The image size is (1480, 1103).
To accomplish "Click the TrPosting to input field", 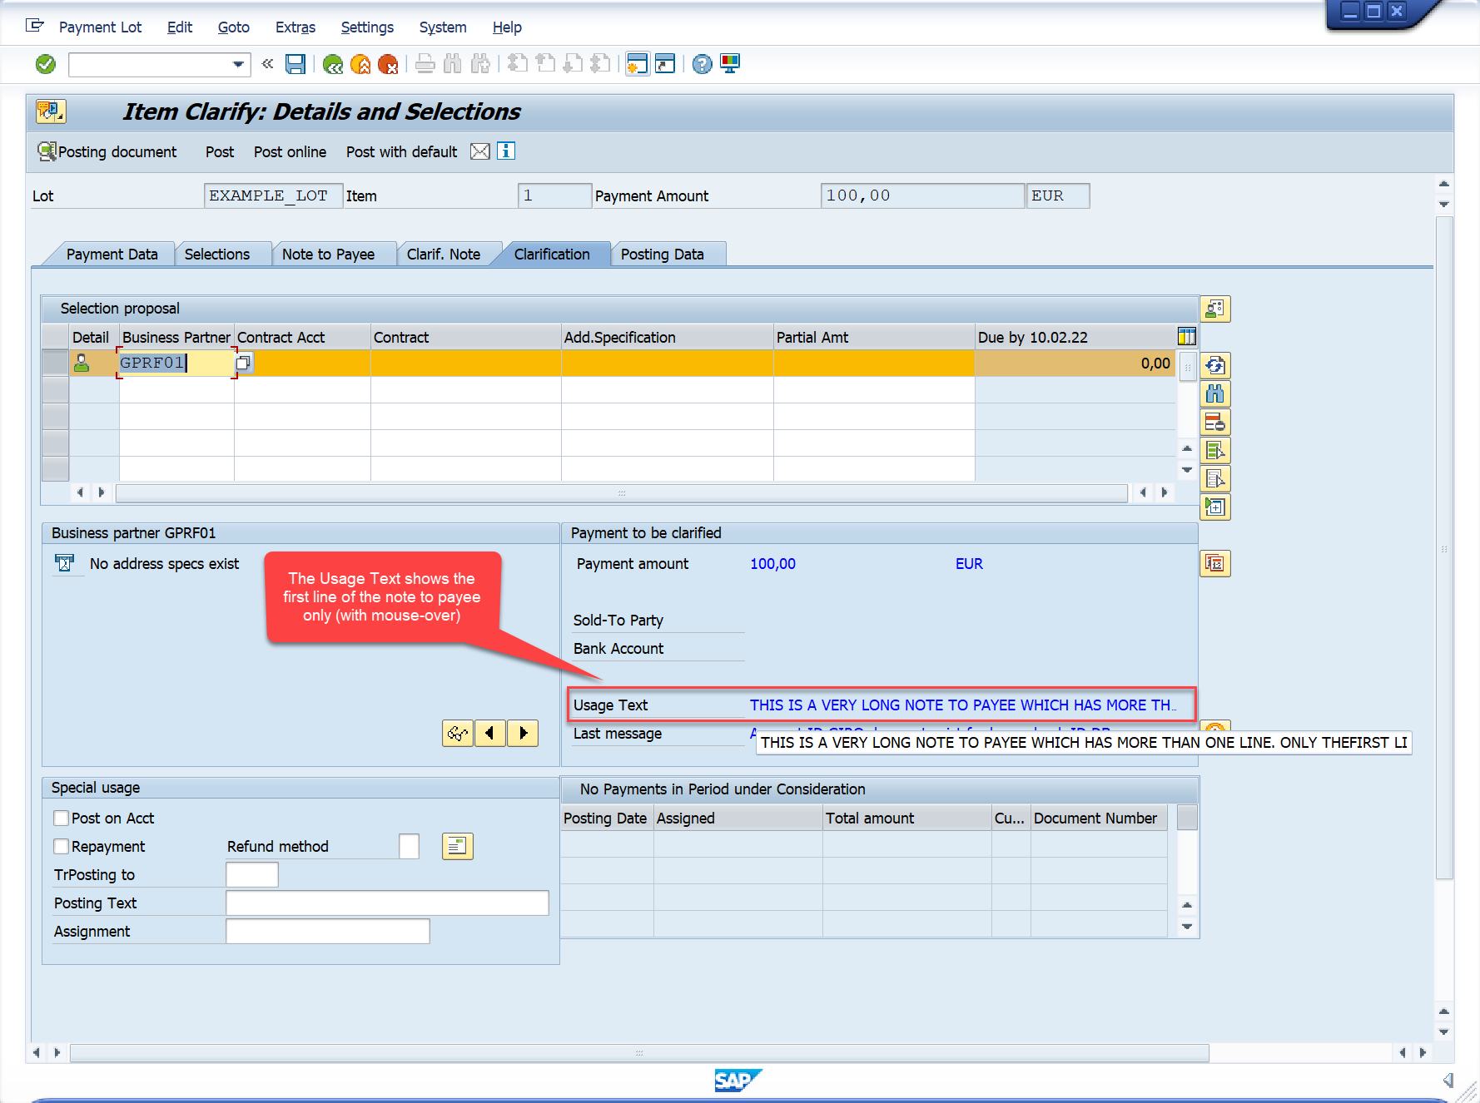I will (x=252, y=875).
